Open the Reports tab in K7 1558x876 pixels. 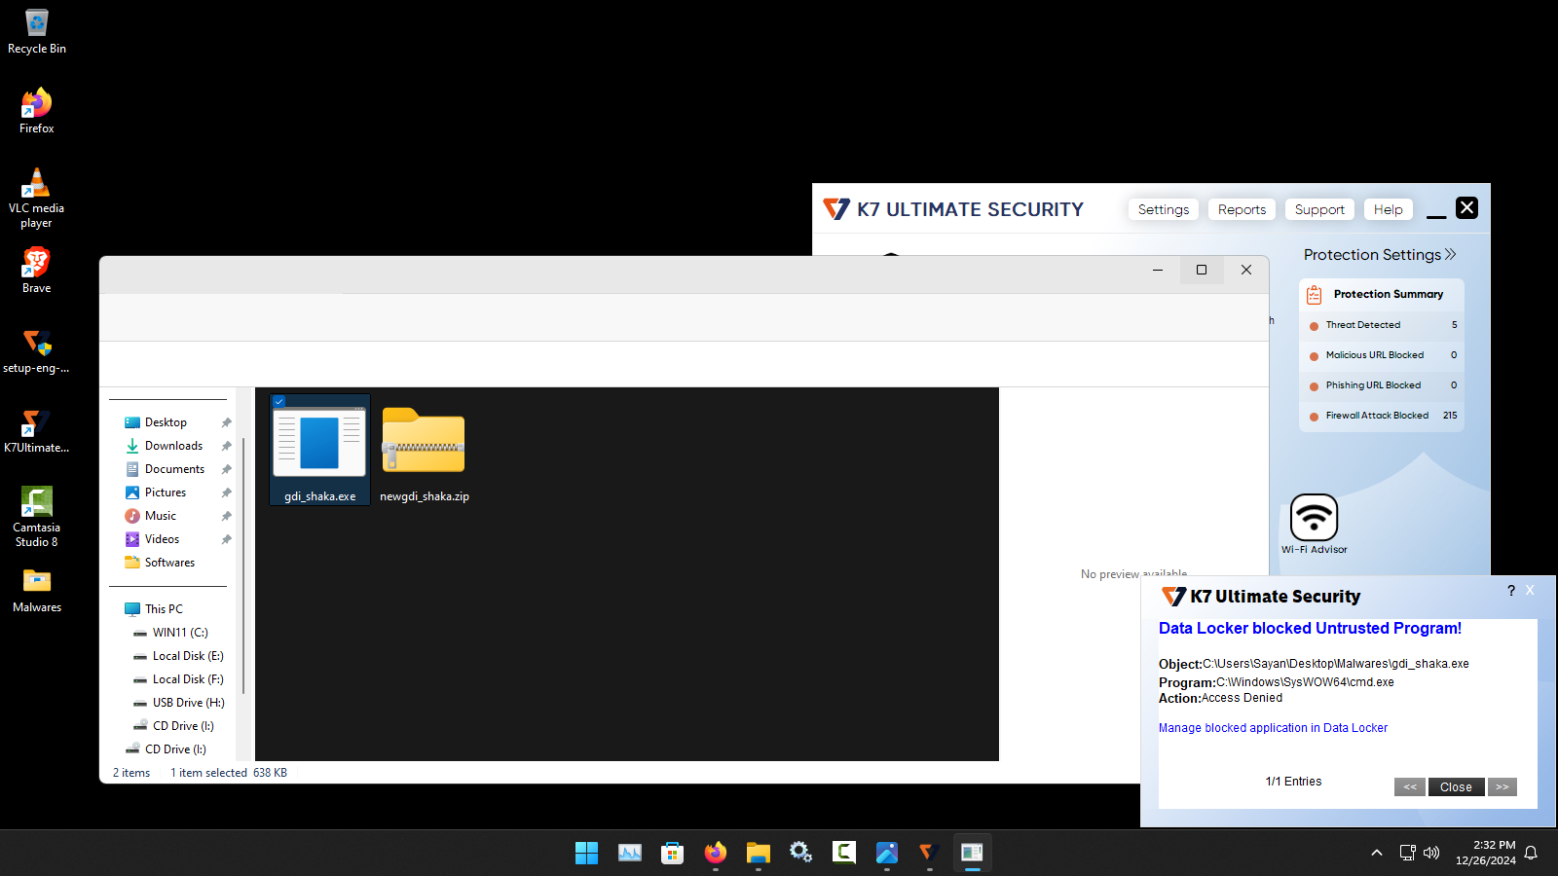(1243, 209)
